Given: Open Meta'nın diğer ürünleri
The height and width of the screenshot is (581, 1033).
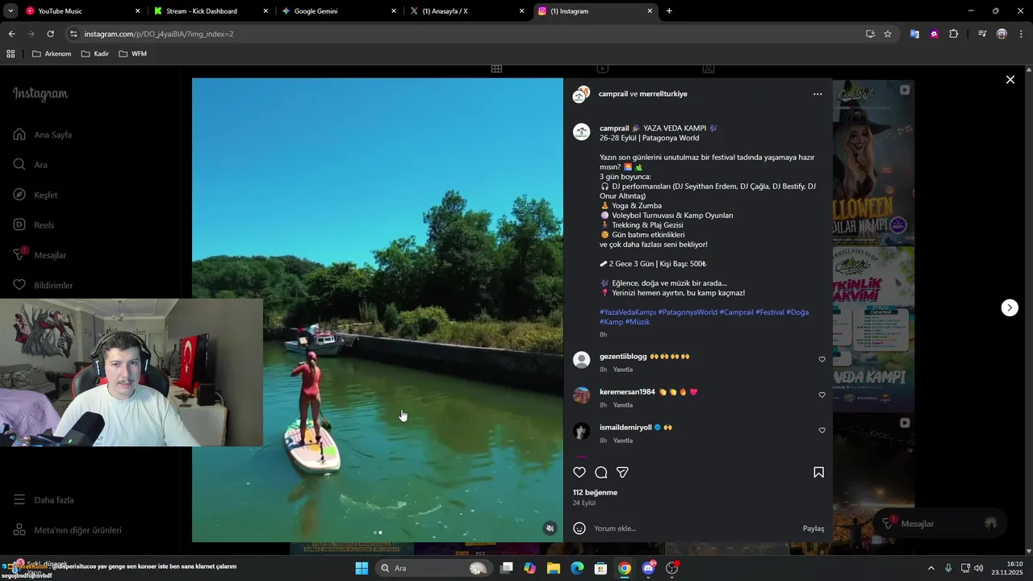Looking at the screenshot, I should point(67,530).
